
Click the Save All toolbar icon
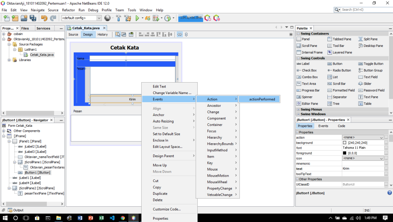click(33, 18)
